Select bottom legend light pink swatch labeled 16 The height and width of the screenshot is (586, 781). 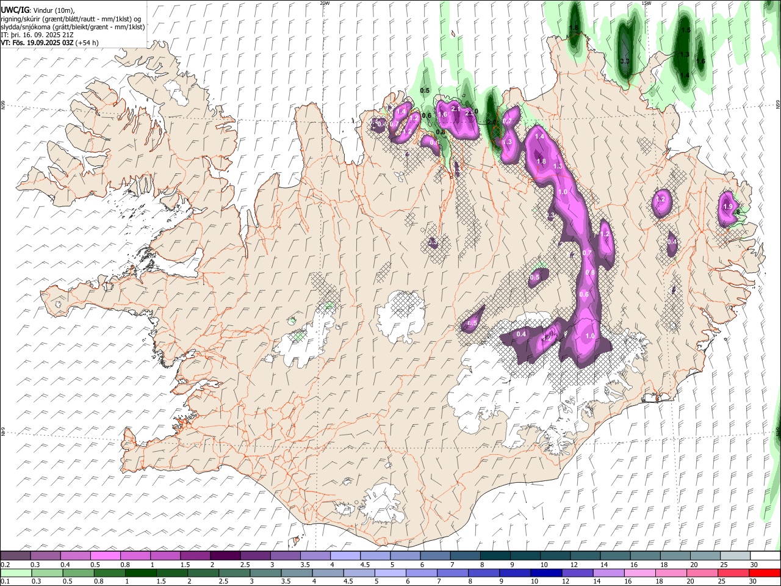640,573
